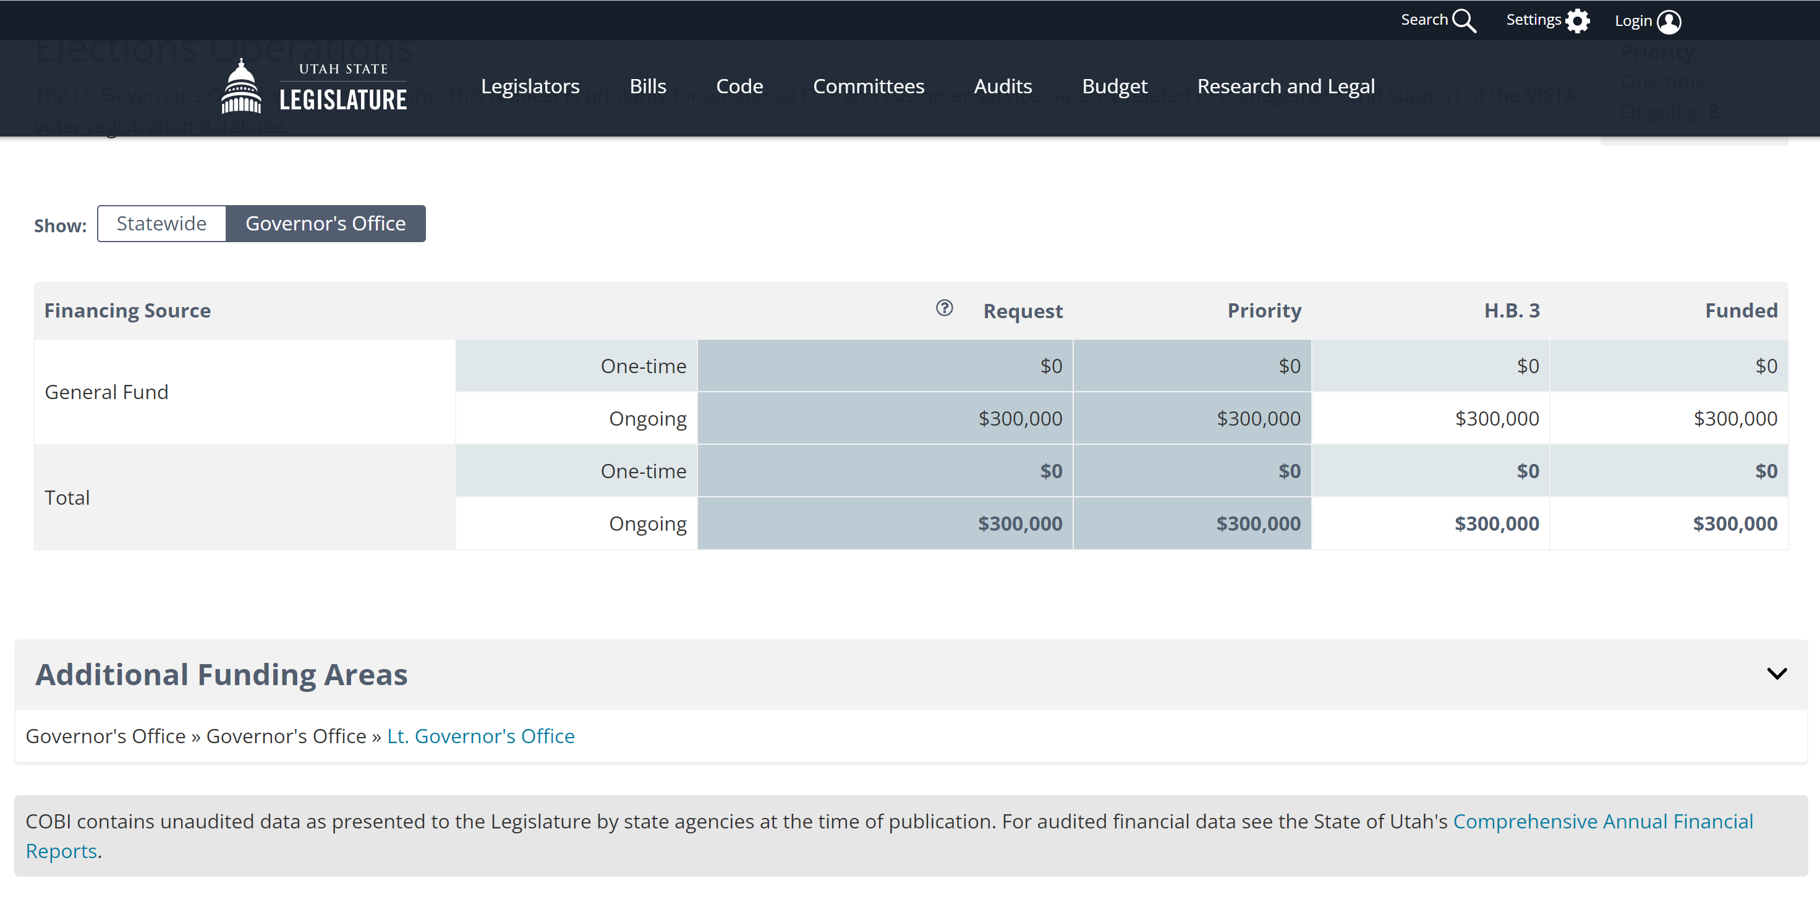
Task: Click the help question mark icon
Action: (x=944, y=308)
